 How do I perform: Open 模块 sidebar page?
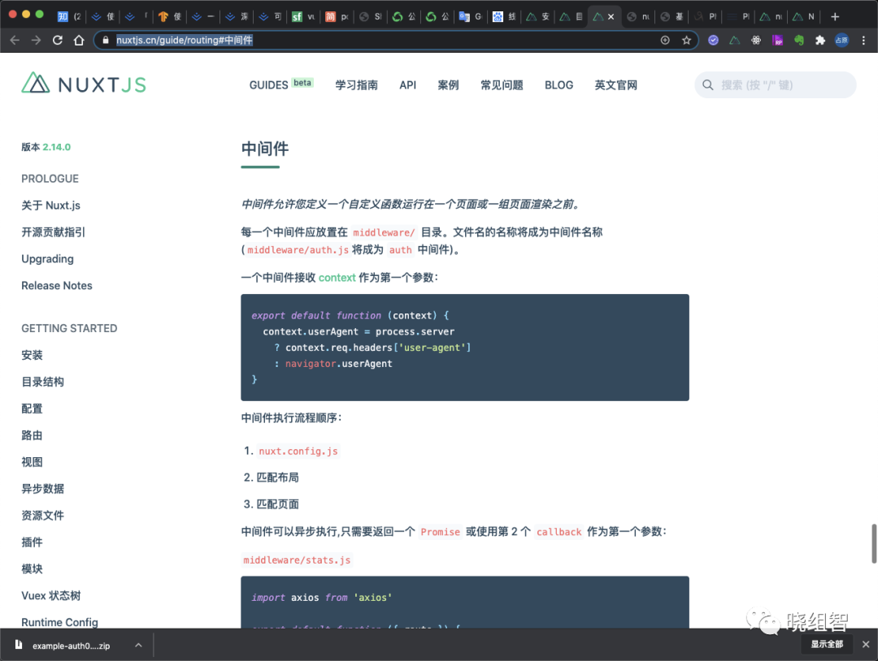point(32,568)
